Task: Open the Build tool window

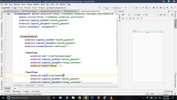Action: (x=26, y=91)
